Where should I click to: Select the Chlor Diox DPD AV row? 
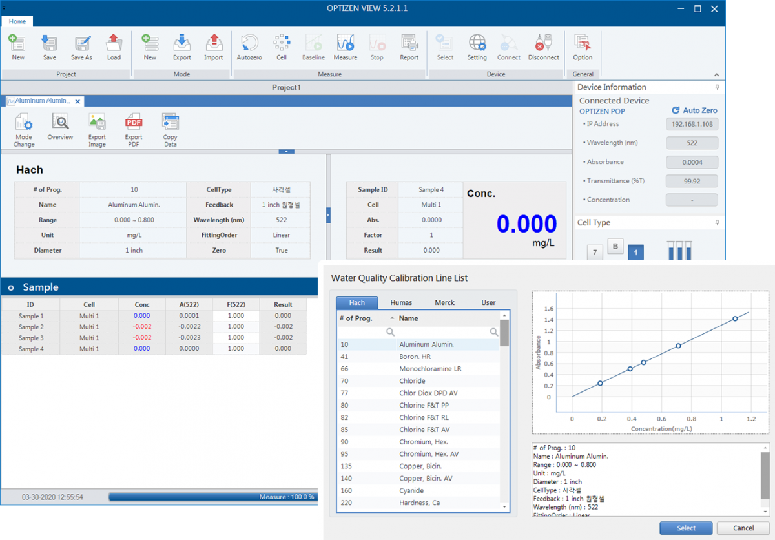[419, 393]
